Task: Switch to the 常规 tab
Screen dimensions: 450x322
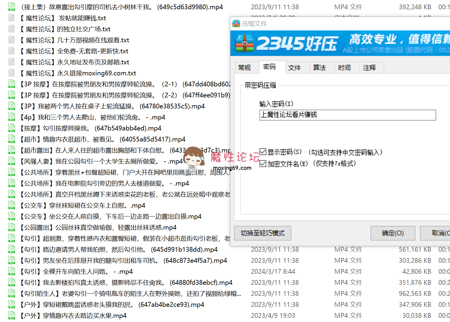Action: [x=246, y=67]
